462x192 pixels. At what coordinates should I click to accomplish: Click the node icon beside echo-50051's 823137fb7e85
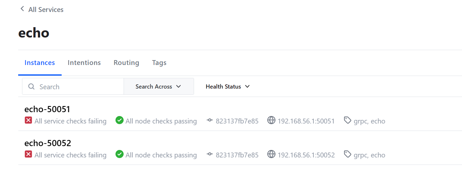[x=210, y=121]
